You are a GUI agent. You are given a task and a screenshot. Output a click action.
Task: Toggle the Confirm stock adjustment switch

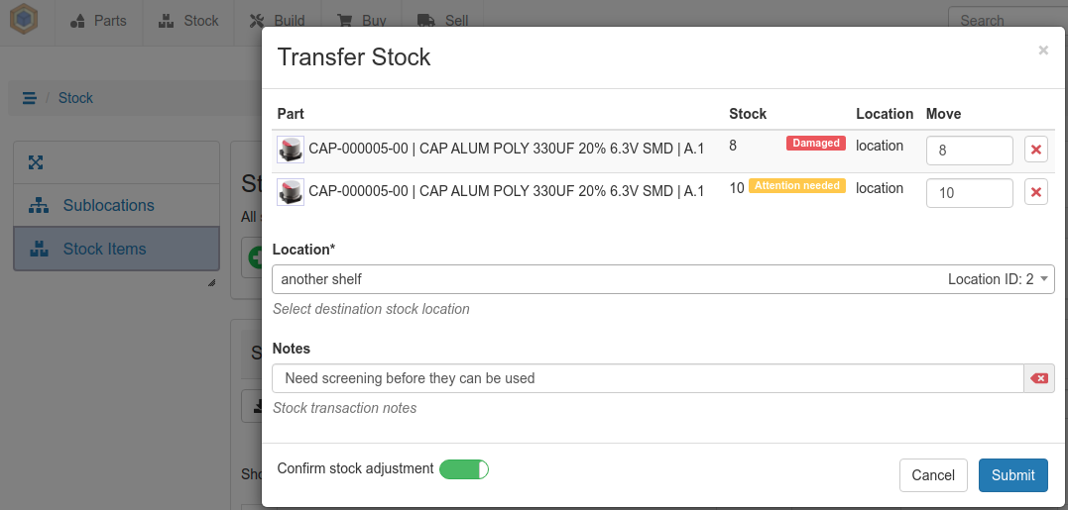click(x=464, y=469)
